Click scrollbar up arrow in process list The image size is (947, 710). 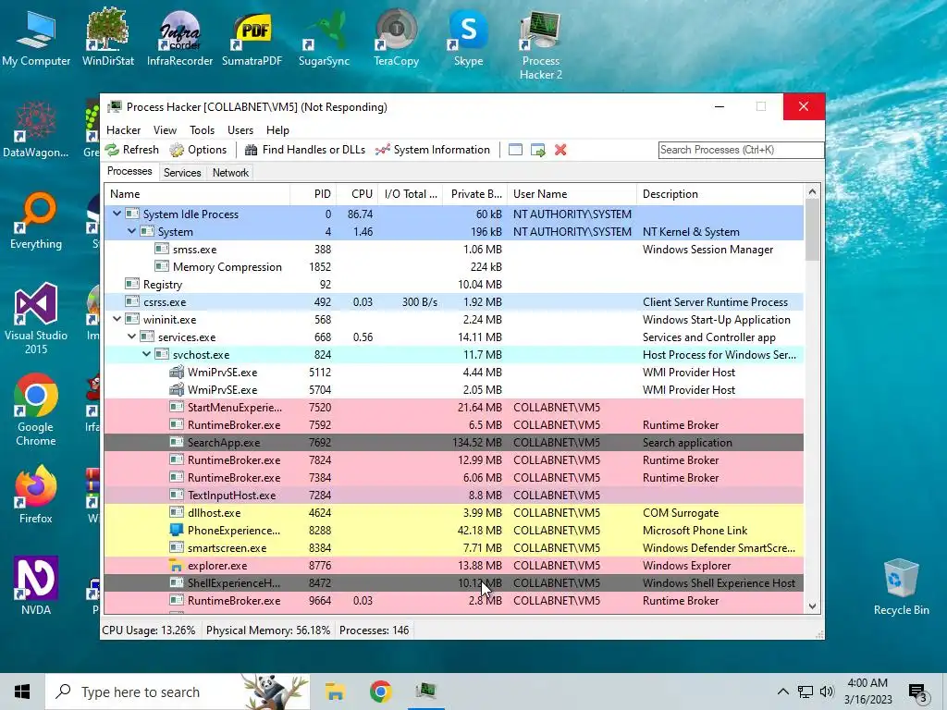point(812,192)
